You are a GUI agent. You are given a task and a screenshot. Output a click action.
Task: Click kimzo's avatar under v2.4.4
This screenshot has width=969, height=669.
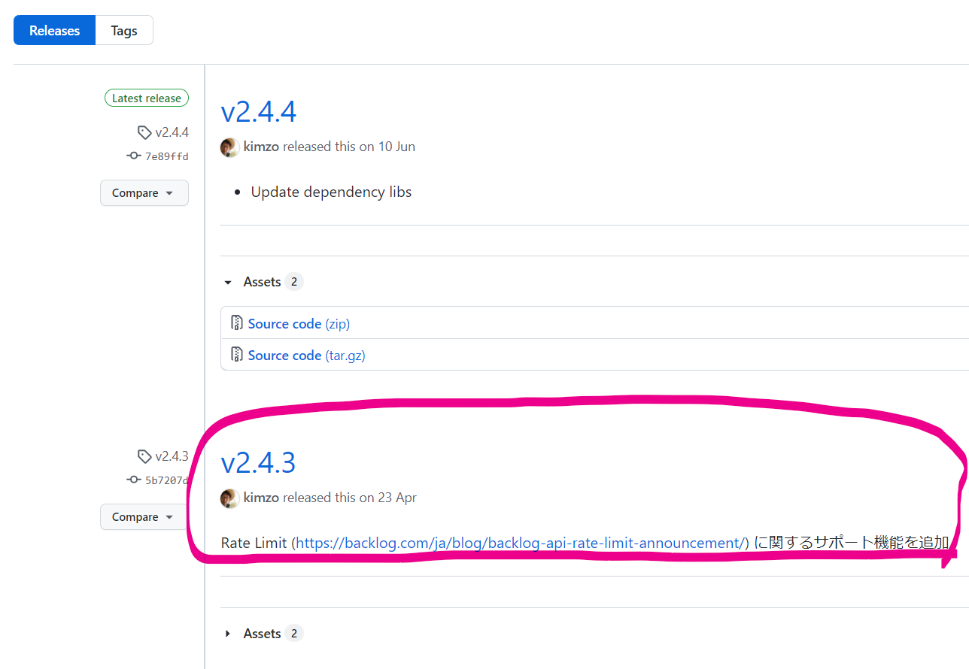[x=229, y=147]
